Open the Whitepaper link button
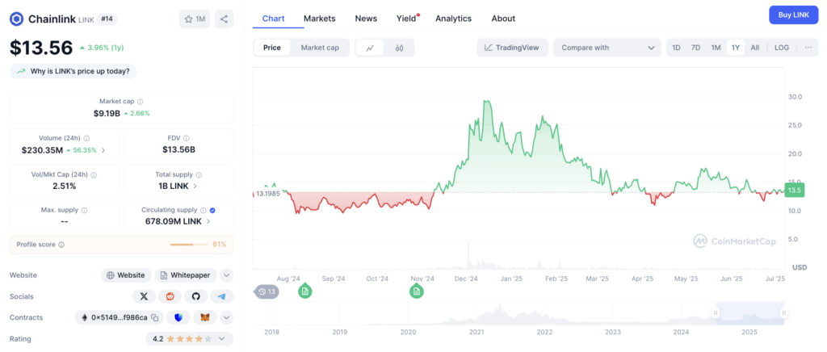This screenshot has height=352, width=827. point(186,275)
